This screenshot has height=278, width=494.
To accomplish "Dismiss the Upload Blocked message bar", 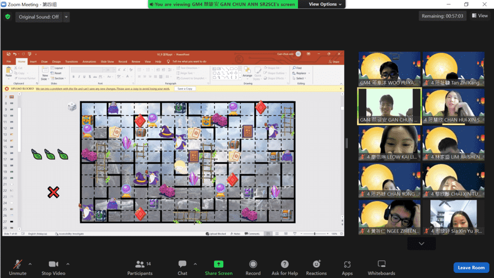I will tap(341, 89).
